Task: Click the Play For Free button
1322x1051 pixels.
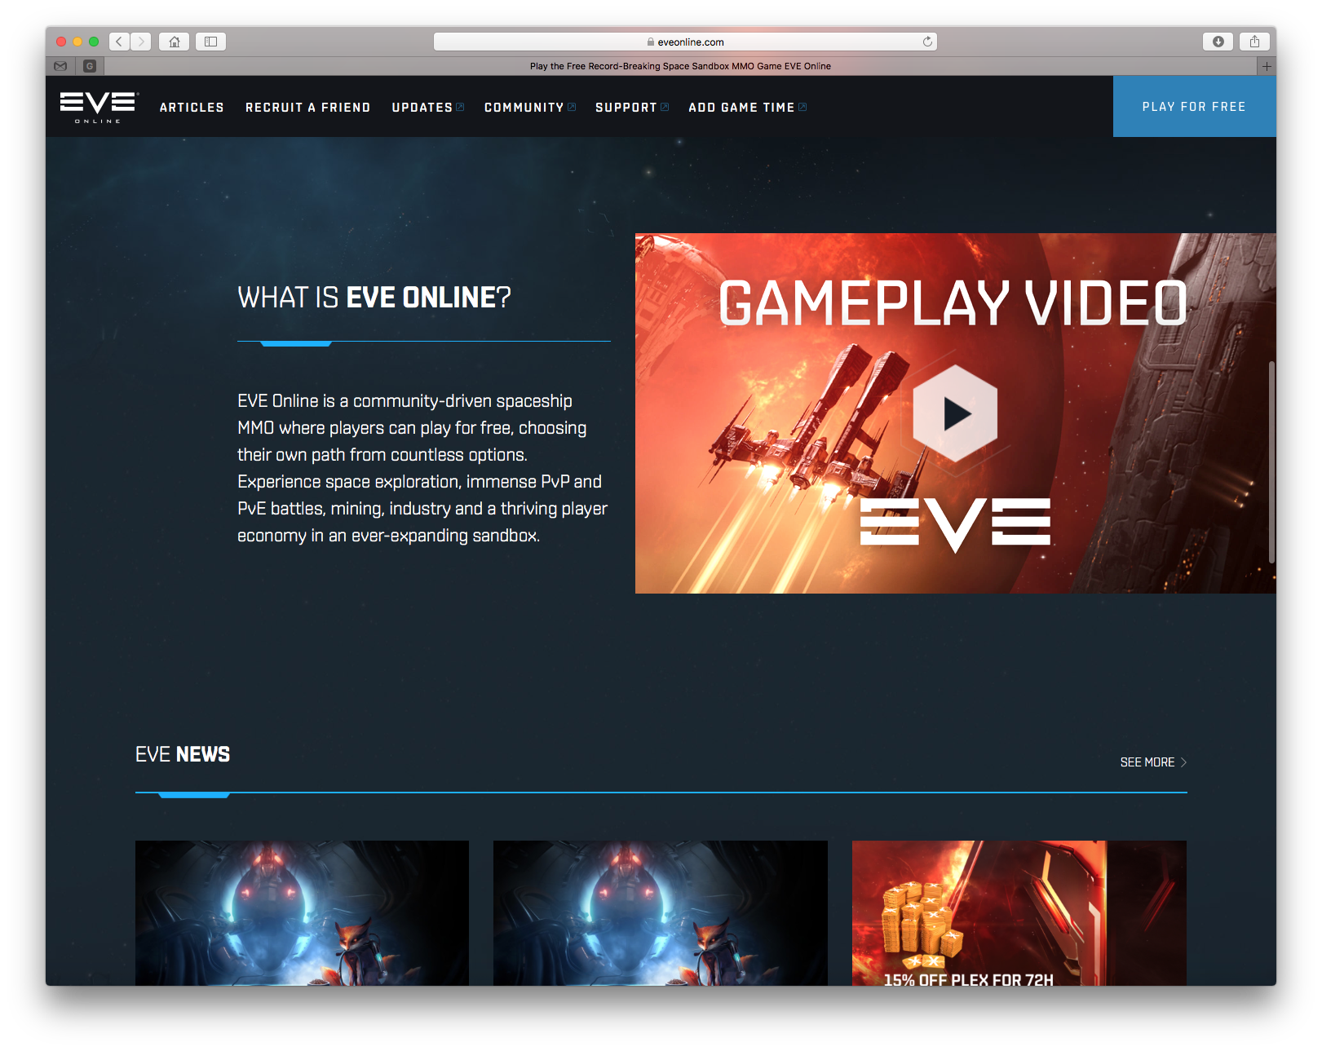Action: 1193,107
